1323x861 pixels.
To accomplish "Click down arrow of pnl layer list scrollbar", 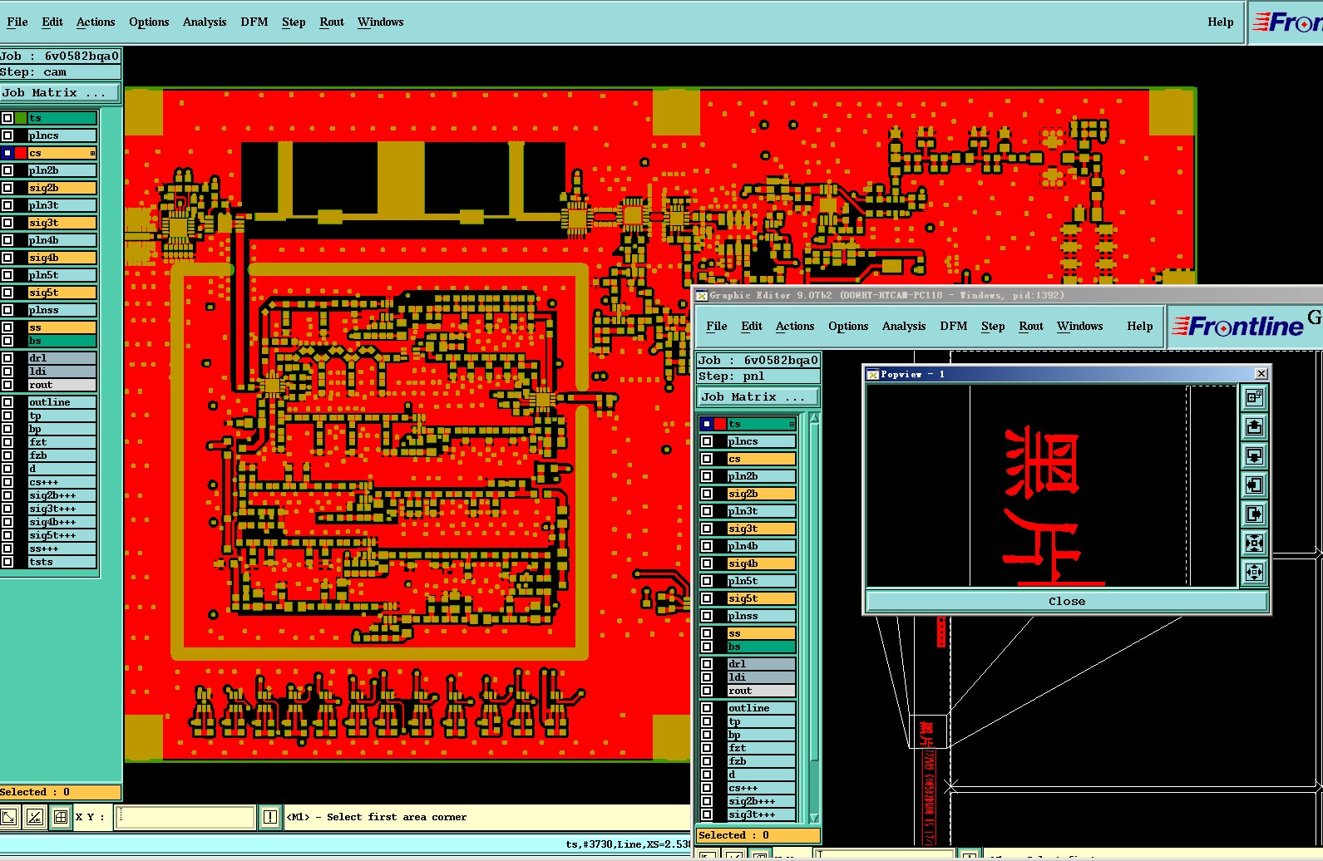I will tap(815, 818).
